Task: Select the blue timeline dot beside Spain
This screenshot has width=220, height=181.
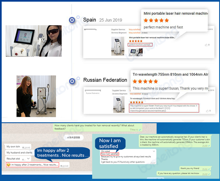Action: pyautogui.click(x=72, y=20)
